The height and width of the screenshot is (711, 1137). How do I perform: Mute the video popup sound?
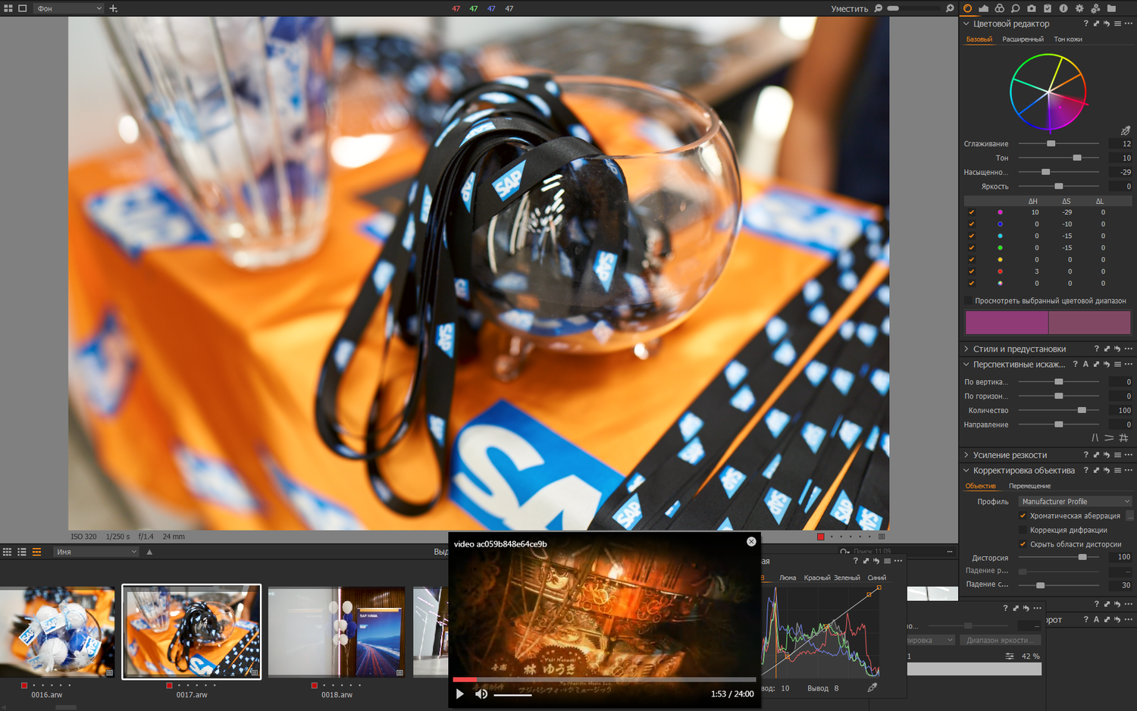[481, 694]
